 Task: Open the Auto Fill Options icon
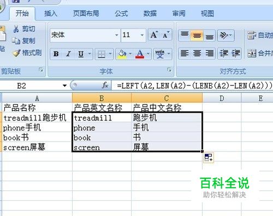pyautogui.click(x=209, y=157)
